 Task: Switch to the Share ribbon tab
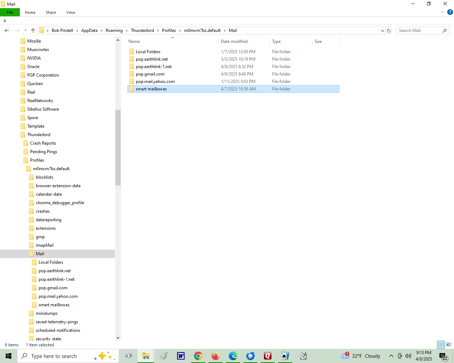51,12
